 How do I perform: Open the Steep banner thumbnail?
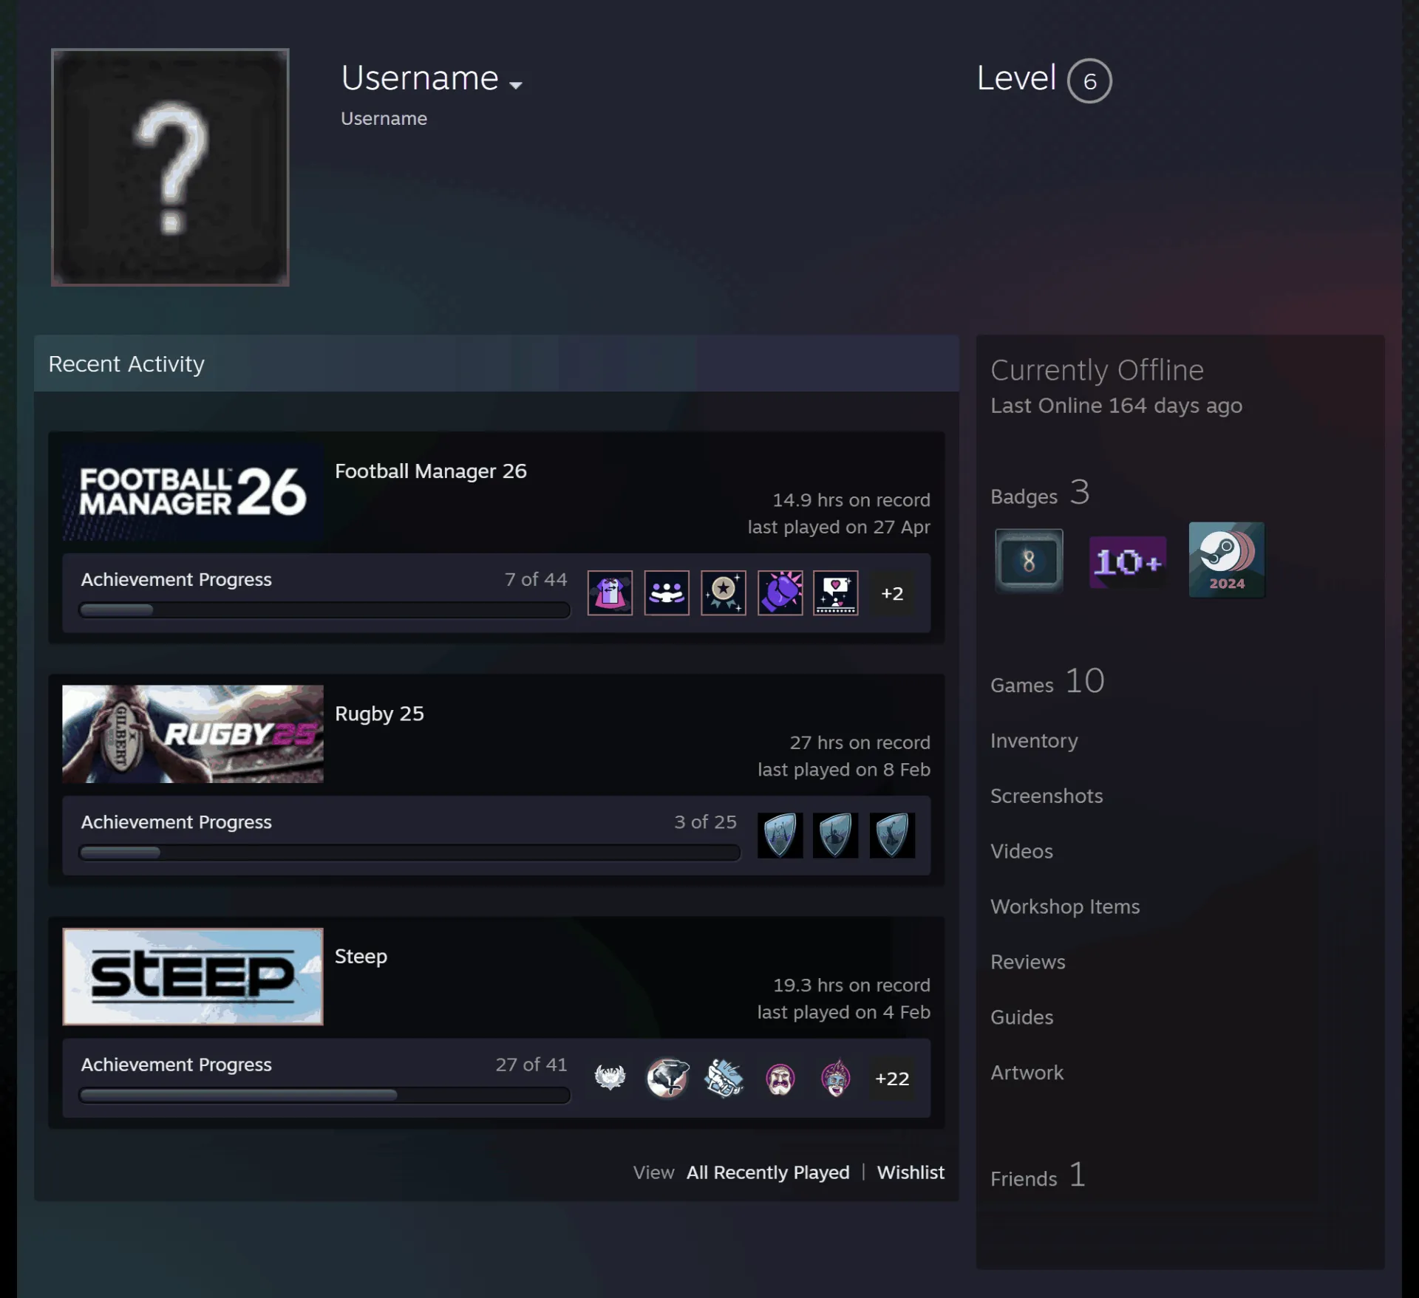pyautogui.click(x=193, y=977)
